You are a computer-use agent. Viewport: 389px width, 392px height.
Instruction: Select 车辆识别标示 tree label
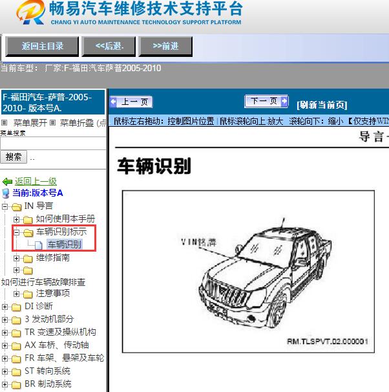click(61, 232)
